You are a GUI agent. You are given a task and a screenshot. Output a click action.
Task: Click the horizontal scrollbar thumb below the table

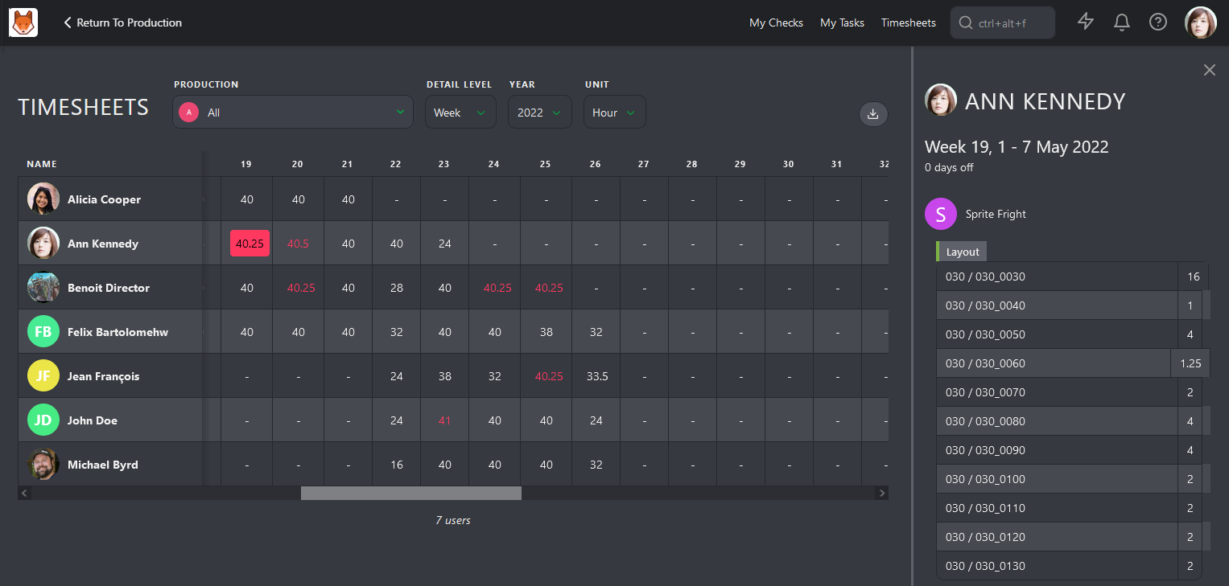click(x=411, y=493)
